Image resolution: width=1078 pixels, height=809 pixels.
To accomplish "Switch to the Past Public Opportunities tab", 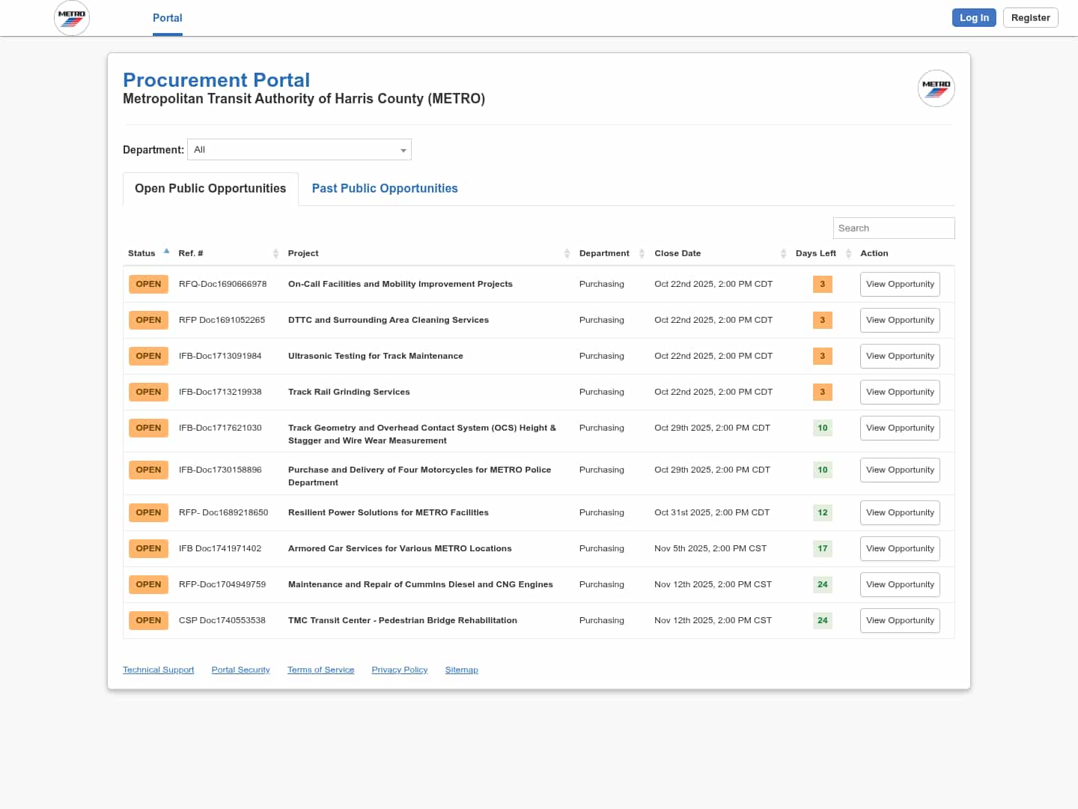I will click(385, 189).
